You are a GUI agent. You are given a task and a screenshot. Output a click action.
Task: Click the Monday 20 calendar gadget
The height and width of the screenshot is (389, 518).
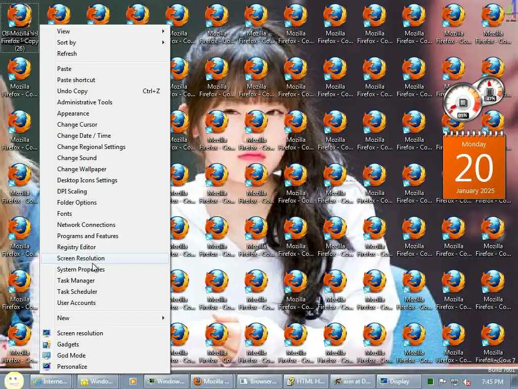coord(473,166)
